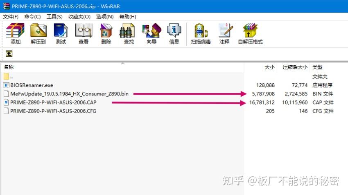
Task: Open the 命令(C) menu
Action: (x=32, y=17)
